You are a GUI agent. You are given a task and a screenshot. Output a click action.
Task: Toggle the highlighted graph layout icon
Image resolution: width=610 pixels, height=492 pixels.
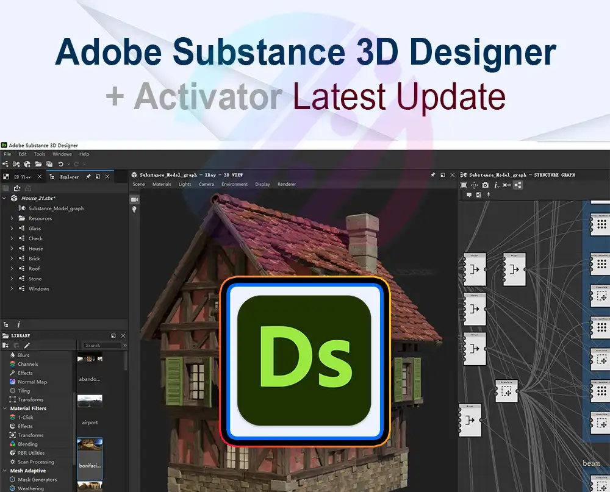point(518,185)
